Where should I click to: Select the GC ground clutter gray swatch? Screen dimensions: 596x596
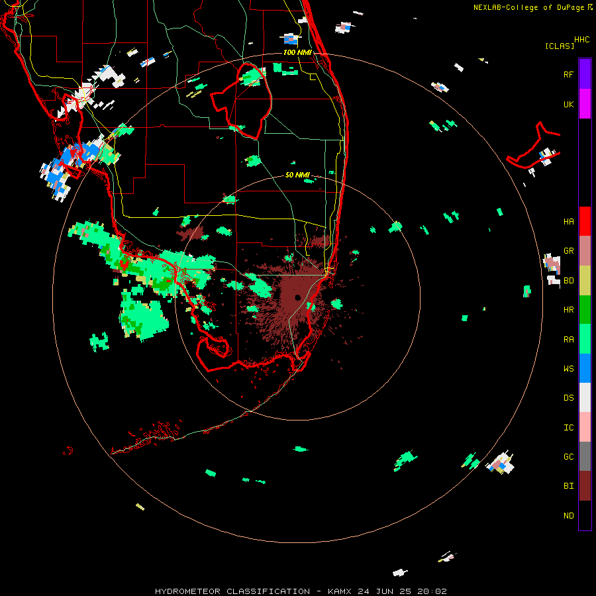coord(585,456)
